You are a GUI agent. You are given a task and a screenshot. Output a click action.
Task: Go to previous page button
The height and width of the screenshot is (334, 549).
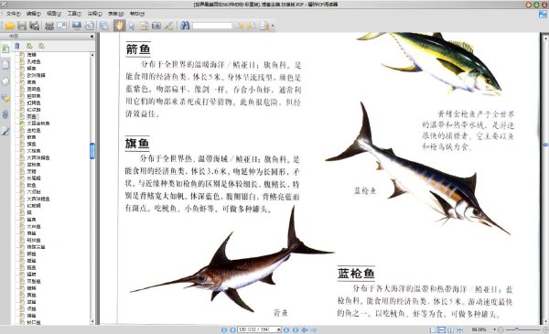coord(232,329)
